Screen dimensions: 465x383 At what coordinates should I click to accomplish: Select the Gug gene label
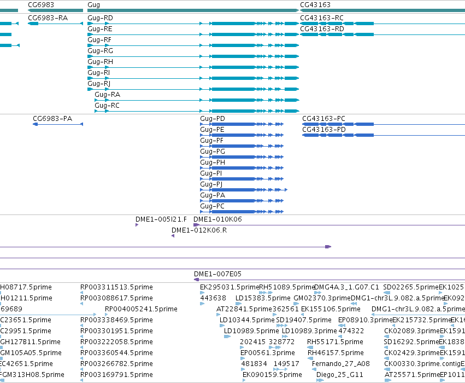click(x=94, y=5)
